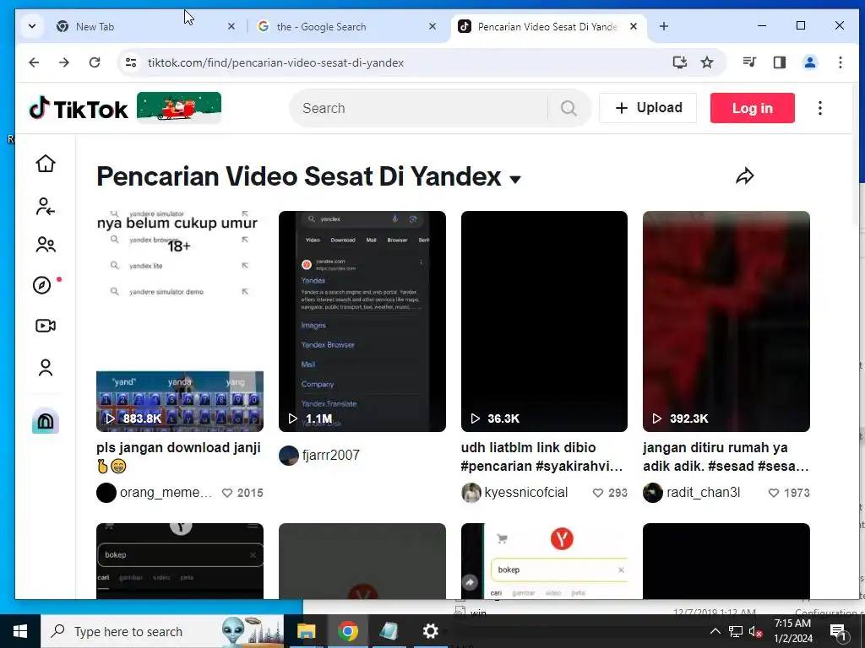The width and height of the screenshot is (865, 648).
Task: Open TikTok more options three-dot menu
Action: click(819, 108)
